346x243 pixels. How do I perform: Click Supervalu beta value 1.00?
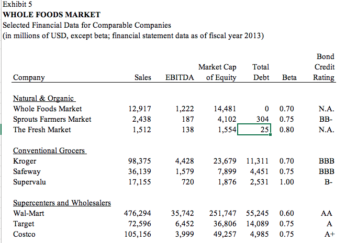tap(287, 182)
